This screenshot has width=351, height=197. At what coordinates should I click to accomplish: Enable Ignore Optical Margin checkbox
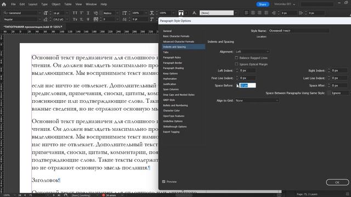(x=236, y=64)
